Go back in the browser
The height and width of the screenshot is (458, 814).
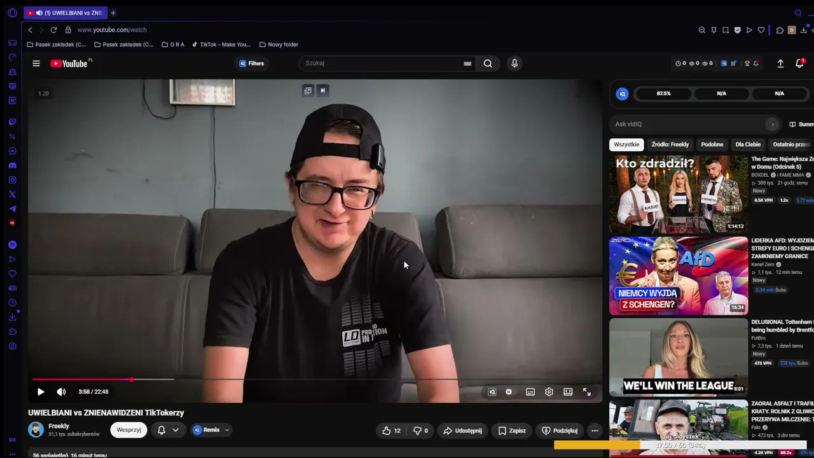(30, 30)
